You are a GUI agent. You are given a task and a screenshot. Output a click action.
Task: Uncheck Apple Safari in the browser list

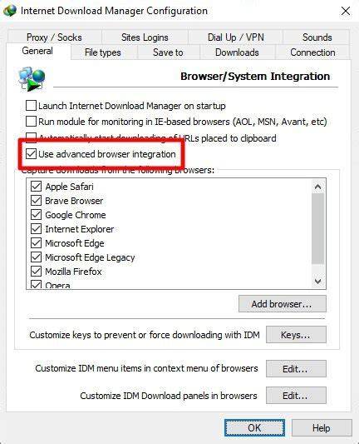click(36, 187)
